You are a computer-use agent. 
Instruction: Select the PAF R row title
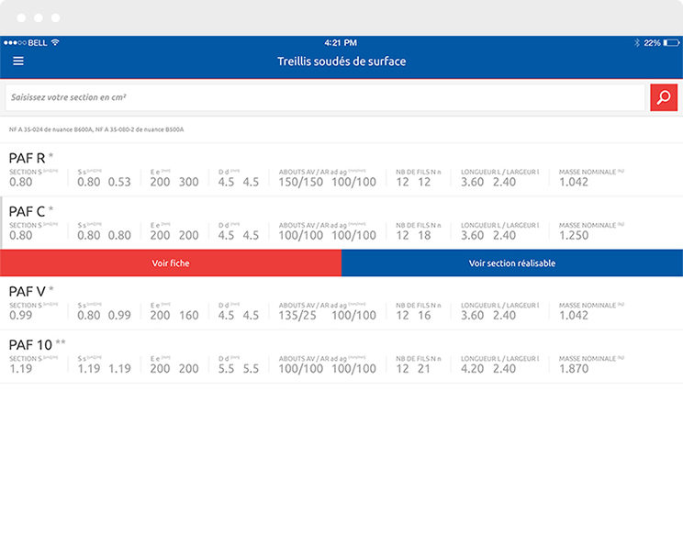coord(27,158)
